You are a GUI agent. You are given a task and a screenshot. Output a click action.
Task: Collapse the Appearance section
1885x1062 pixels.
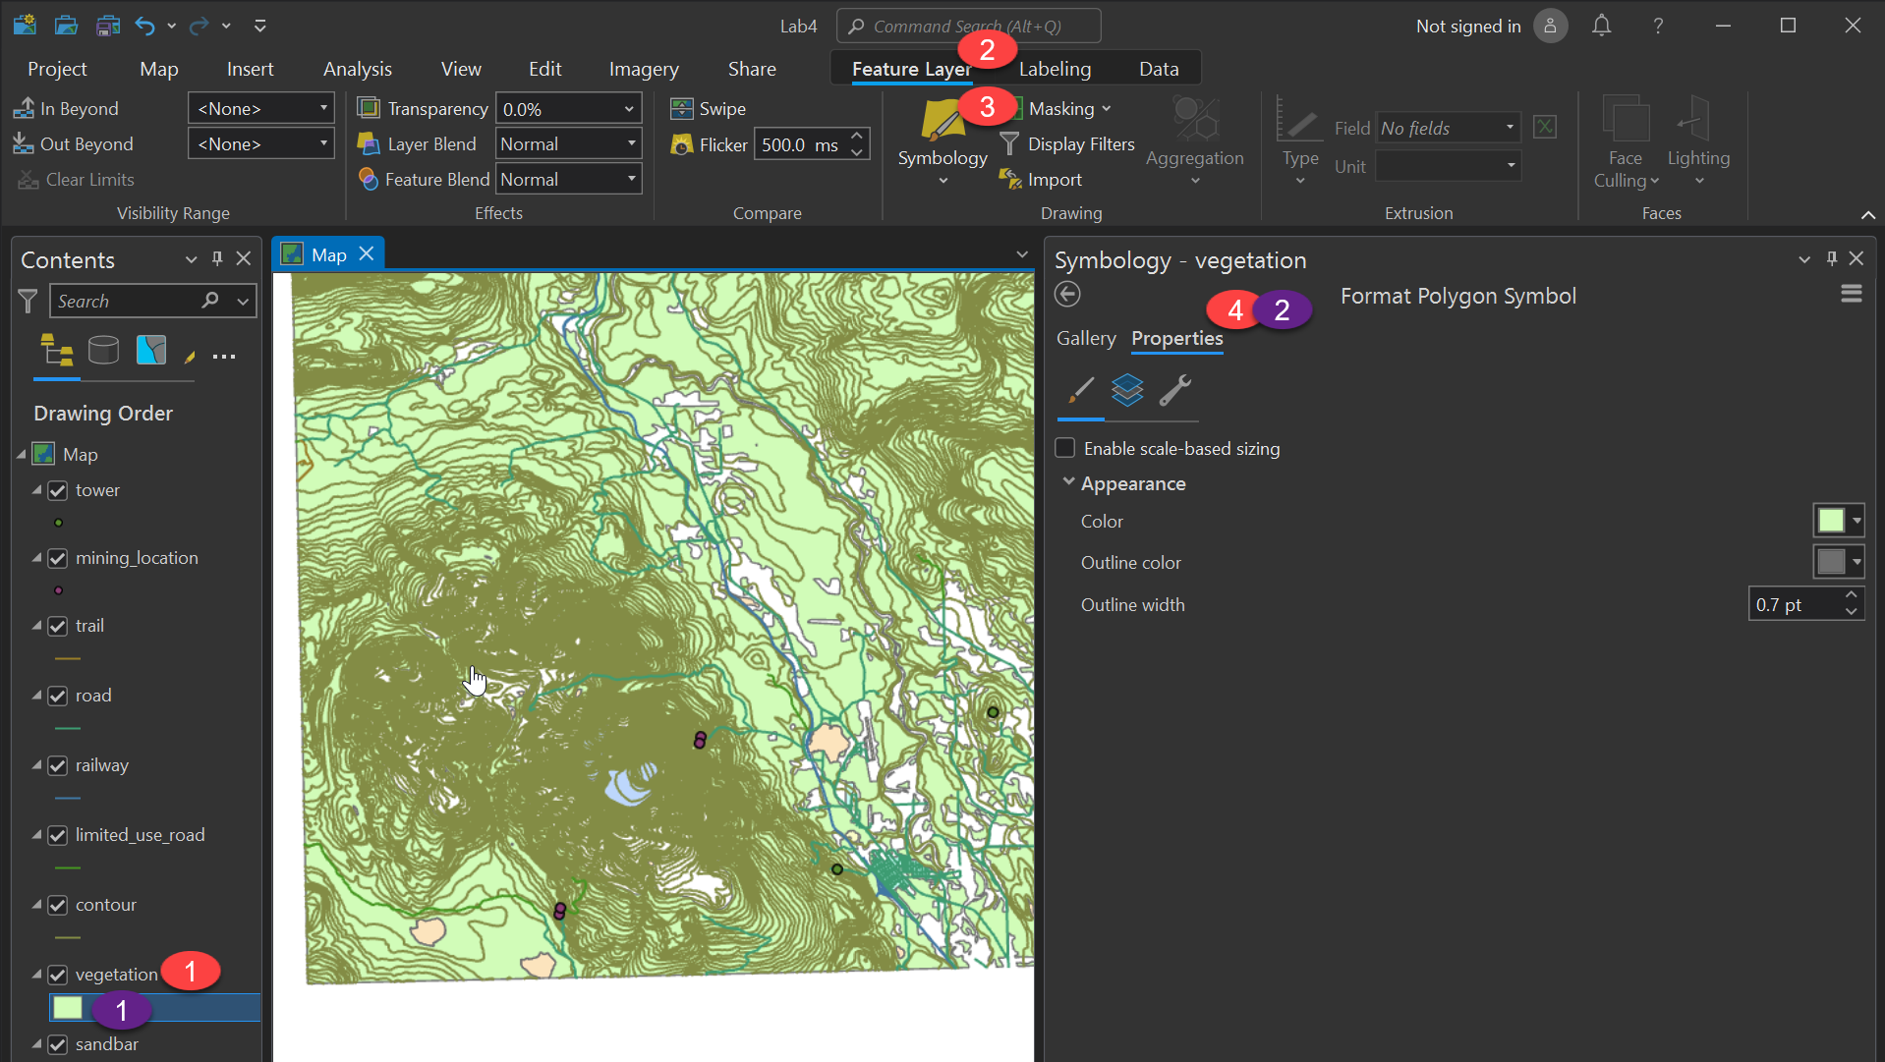tap(1069, 482)
